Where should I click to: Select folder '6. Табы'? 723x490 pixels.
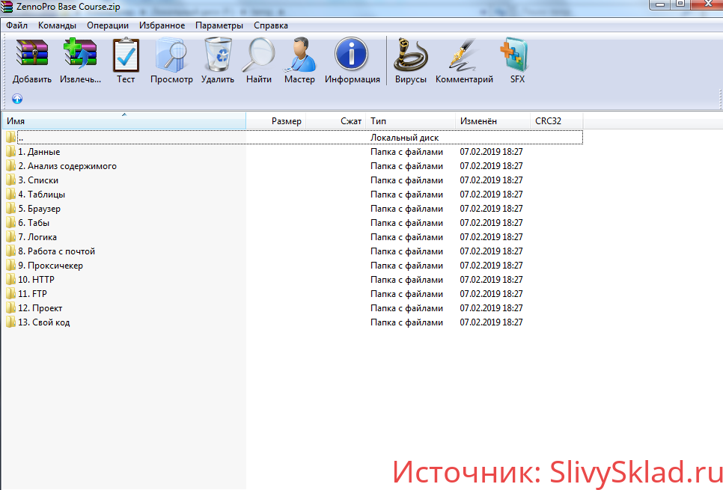[34, 223]
